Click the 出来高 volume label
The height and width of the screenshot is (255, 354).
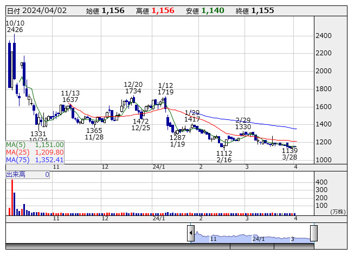(x=16, y=175)
